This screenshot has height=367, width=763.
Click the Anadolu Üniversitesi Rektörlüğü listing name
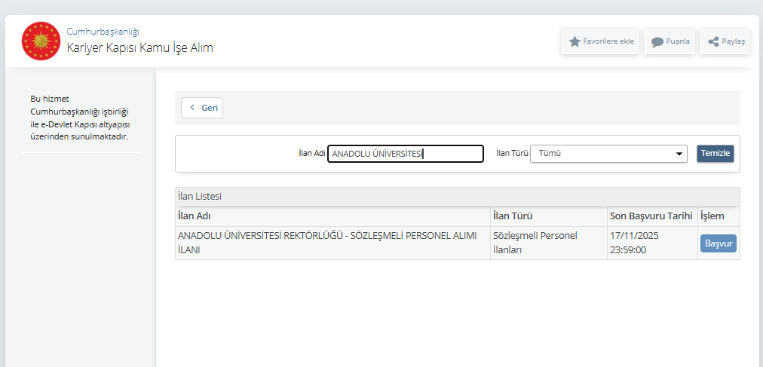pos(326,242)
